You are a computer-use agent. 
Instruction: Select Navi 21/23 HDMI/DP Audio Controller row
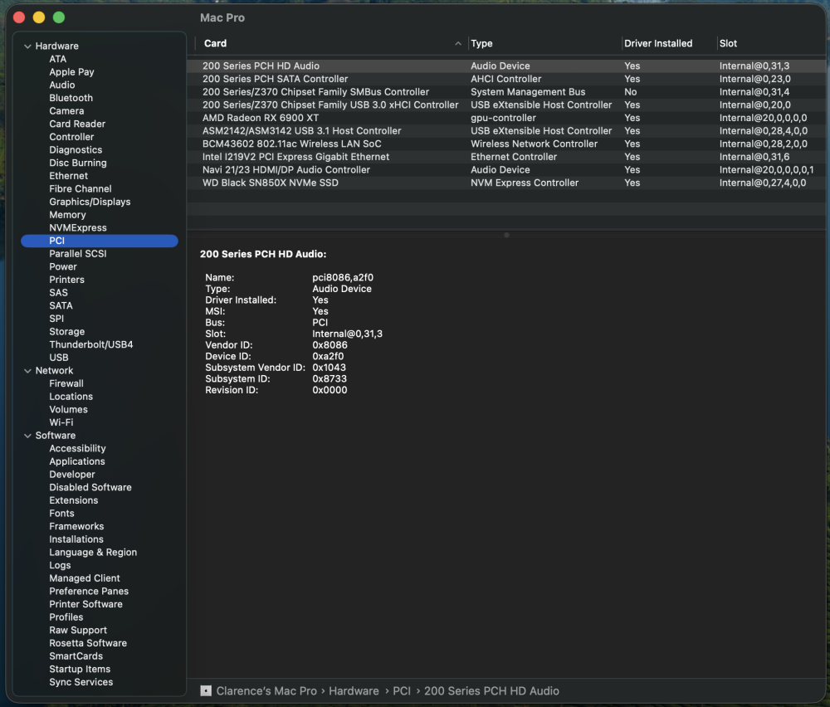(x=506, y=169)
